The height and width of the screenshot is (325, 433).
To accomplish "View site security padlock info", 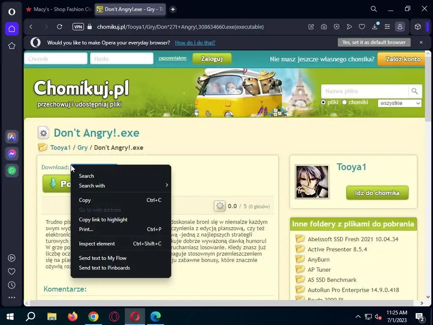I will (x=90, y=27).
